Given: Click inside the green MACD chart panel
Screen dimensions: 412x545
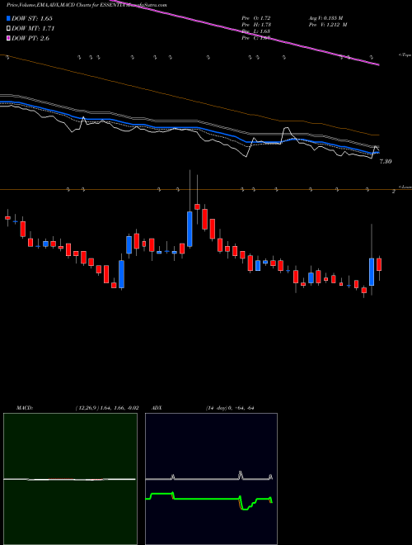Looking at the screenshot, I should click(x=70, y=479).
